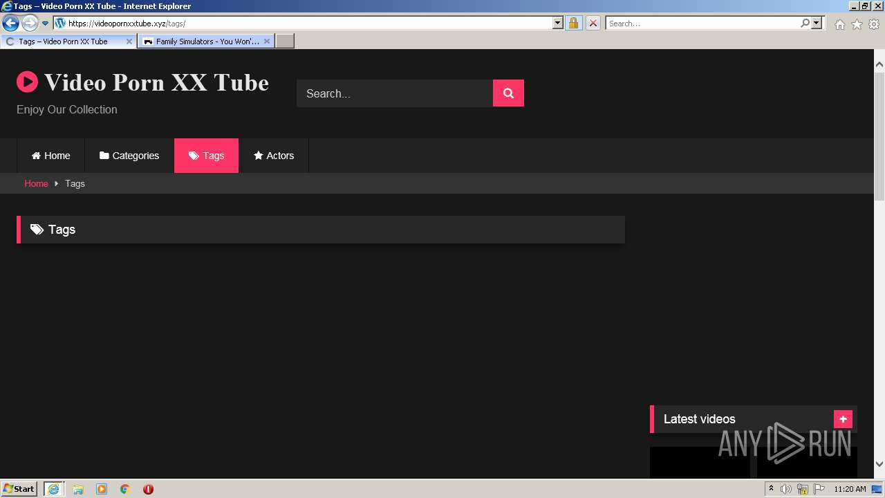Click the Show desktop tray icon
Screen dimensions: 885x498
click(877, 489)
